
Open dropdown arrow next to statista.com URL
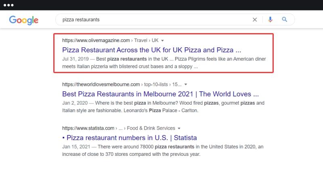[x=179, y=128]
